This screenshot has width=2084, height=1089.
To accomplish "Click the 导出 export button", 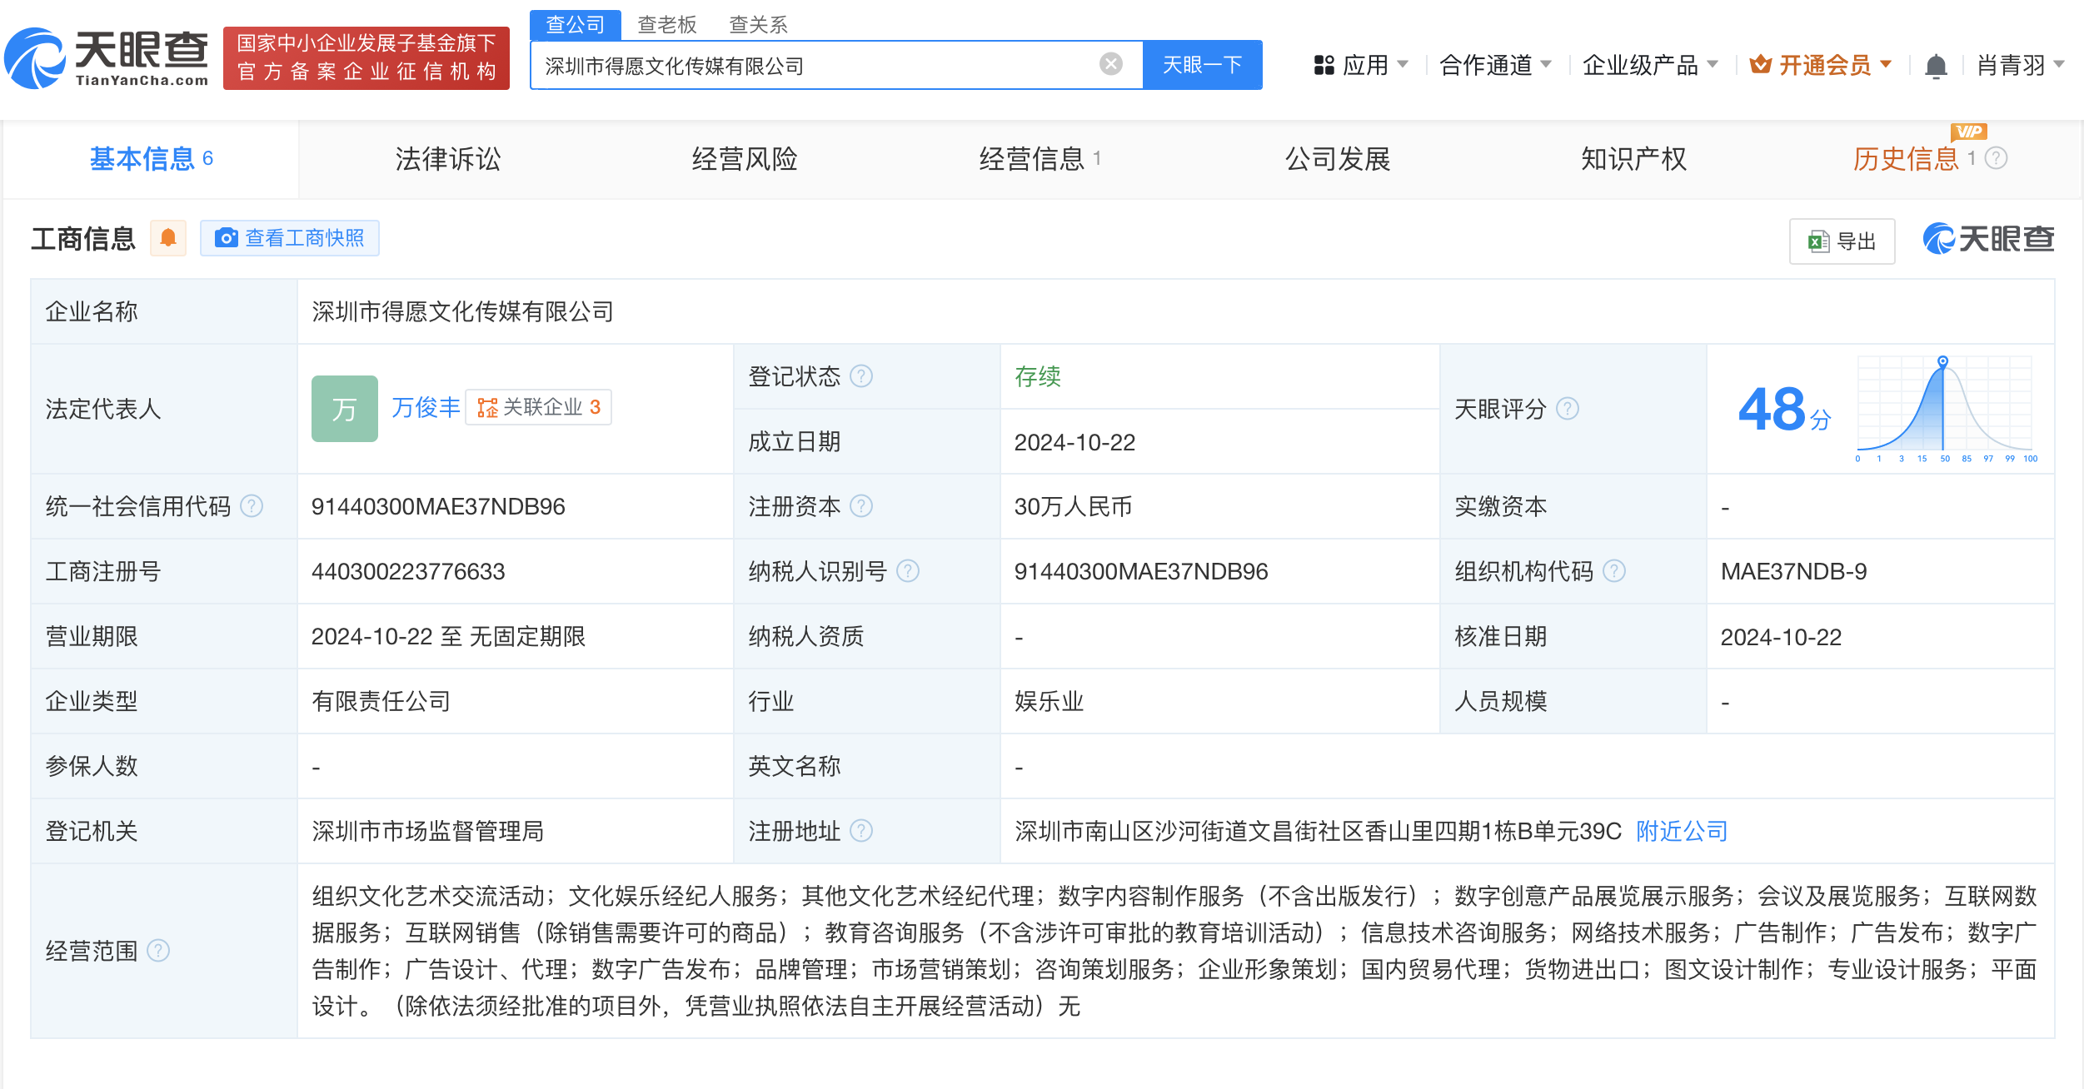I will coord(1842,241).
